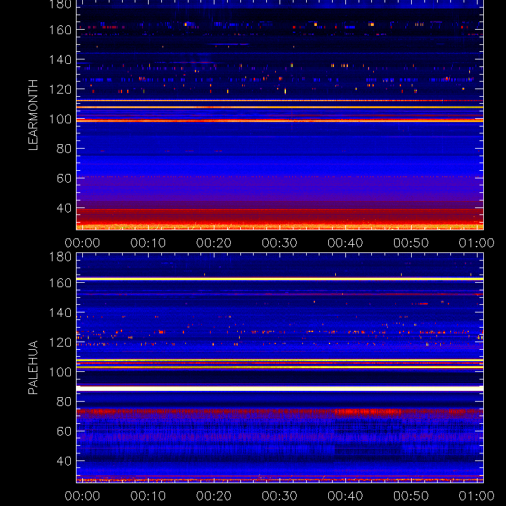Click the 01:00 time label under LEARMONTH plot
The image size is (506, 506).
coord(477,243)
